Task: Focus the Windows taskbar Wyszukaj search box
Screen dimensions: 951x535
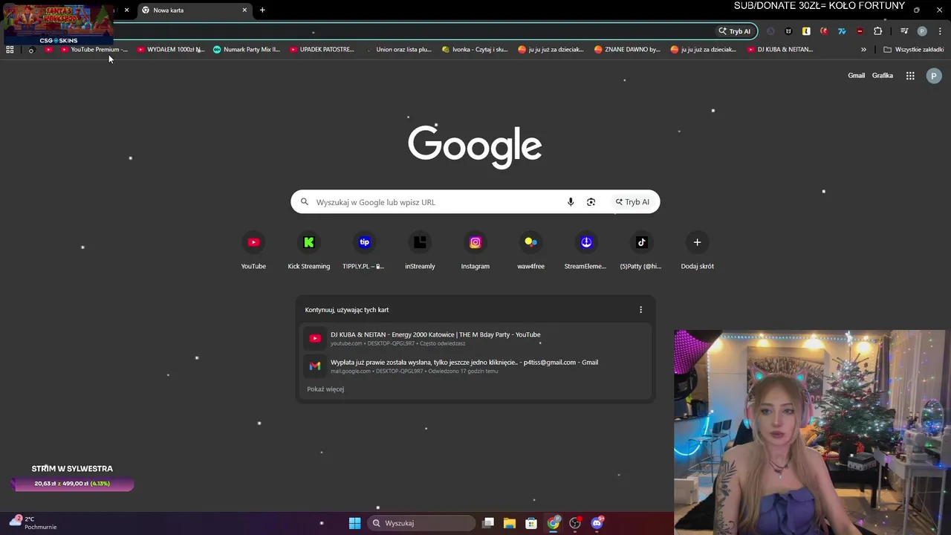Action: (x=421, y=523)
